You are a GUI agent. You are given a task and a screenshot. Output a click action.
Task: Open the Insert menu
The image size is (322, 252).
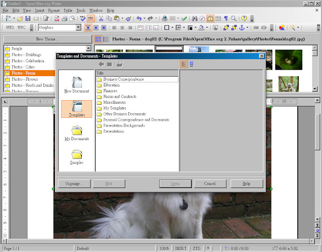pyautogui.click(x=39, y=10)
